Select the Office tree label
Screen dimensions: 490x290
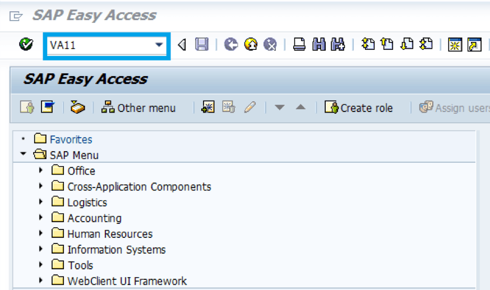pyautogui.click(x=81, y=171)
